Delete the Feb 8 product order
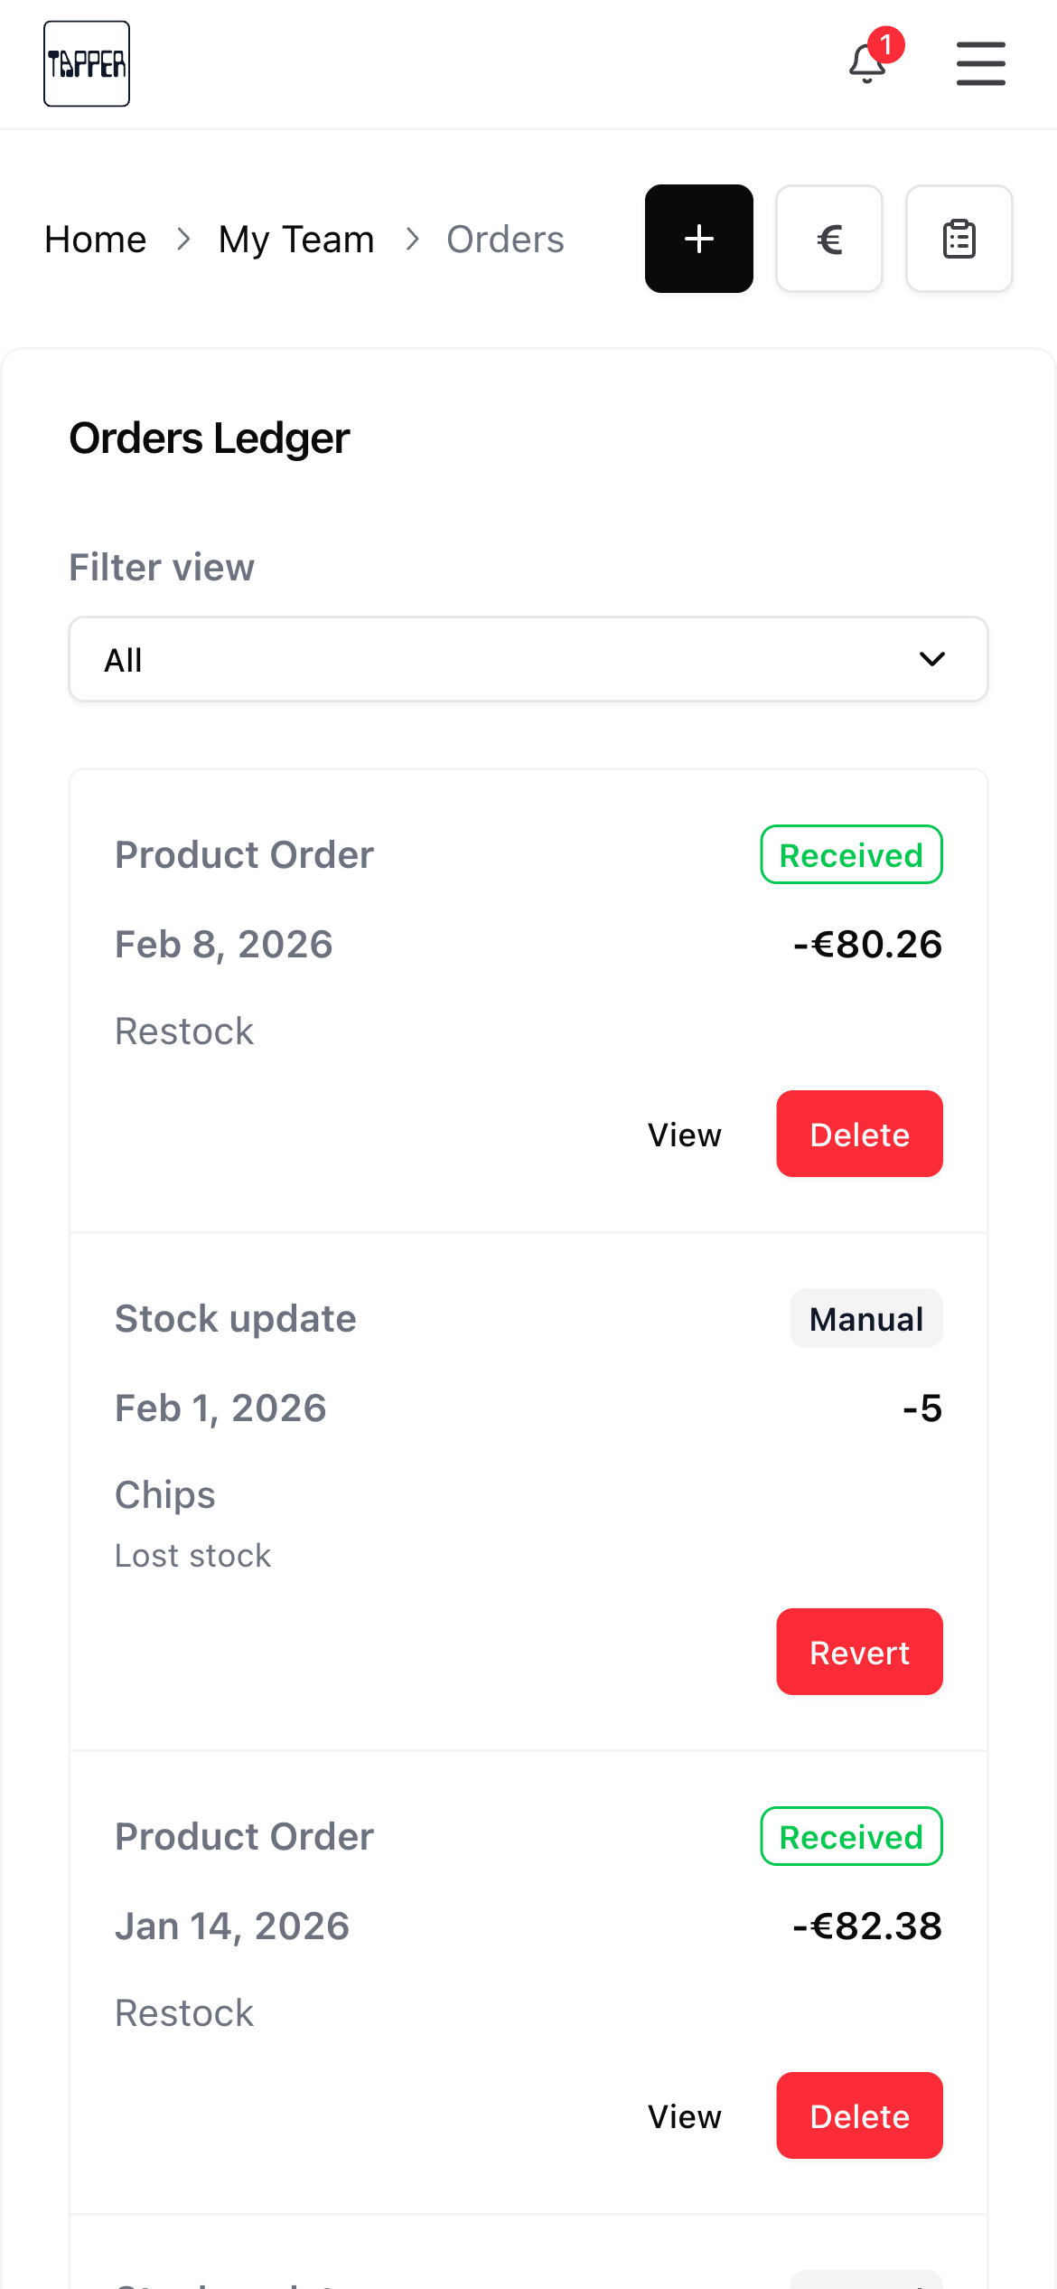 click(x=859, y=1135)
